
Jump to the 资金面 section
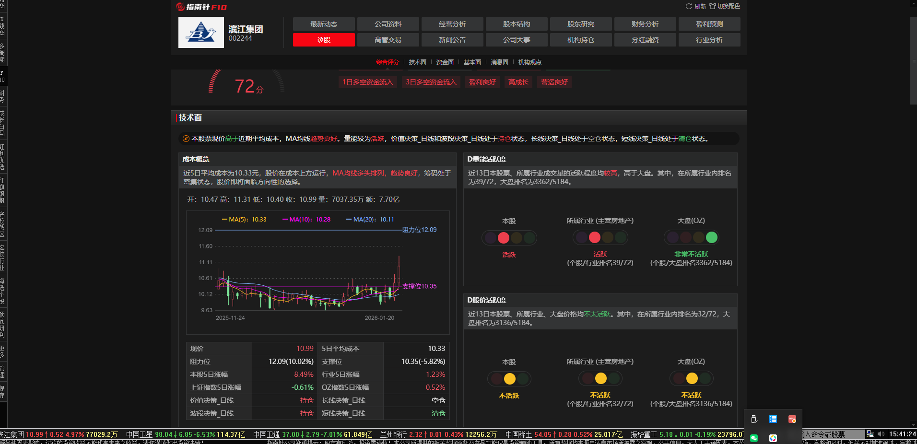tap(445, 62)
